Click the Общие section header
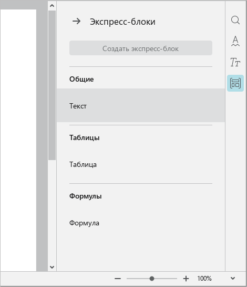247x287 pixels. point(81,80)
